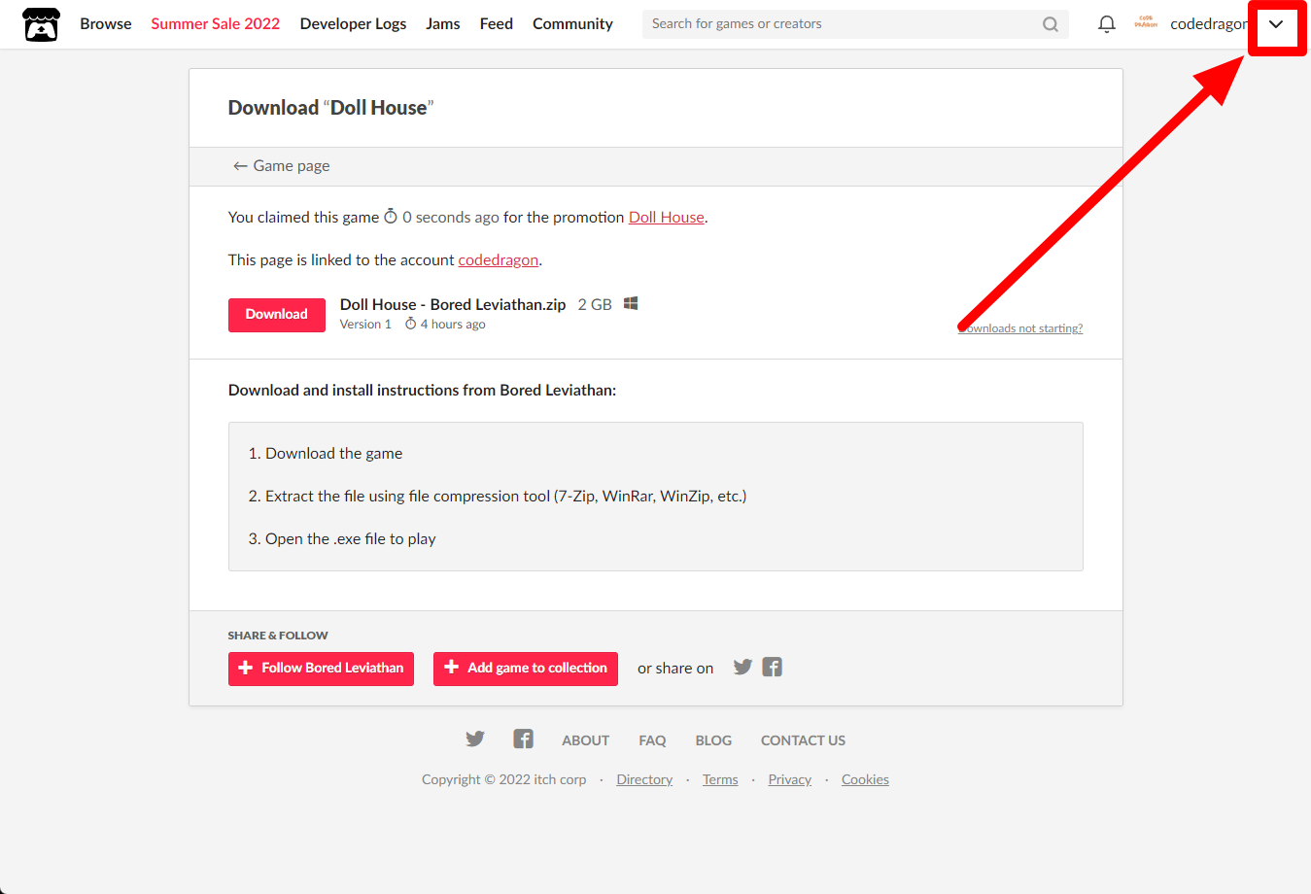
Task: Open the Jams section
Action: click(x=443, y=24)
